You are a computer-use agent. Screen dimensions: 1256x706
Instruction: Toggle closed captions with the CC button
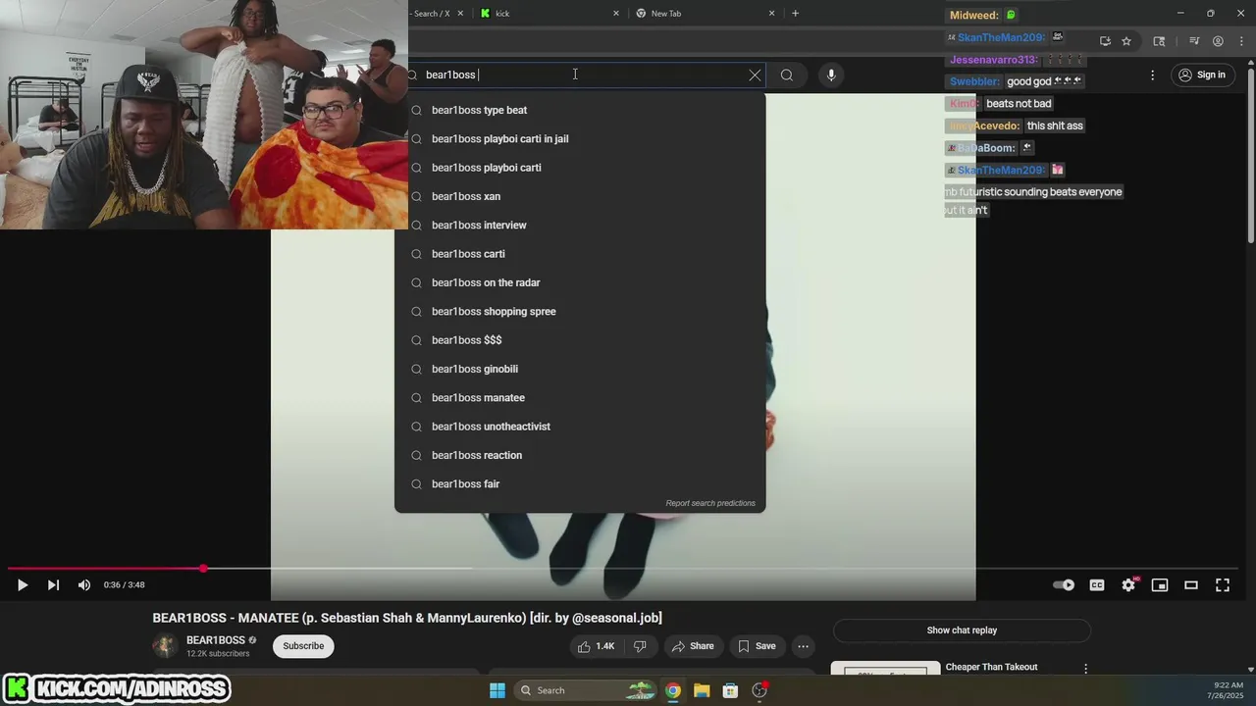click(1097, 585)
